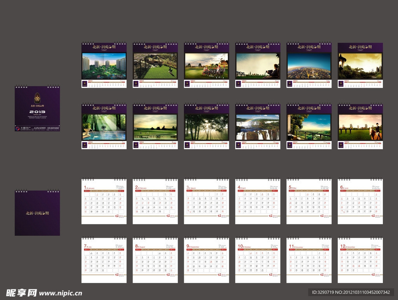Click the purple logo on the sunlit forest page

click(x=187, y=145)
